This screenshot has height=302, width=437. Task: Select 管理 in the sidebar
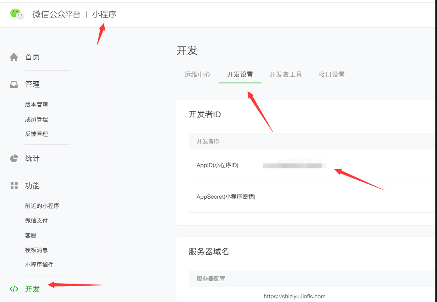(32, 84)
